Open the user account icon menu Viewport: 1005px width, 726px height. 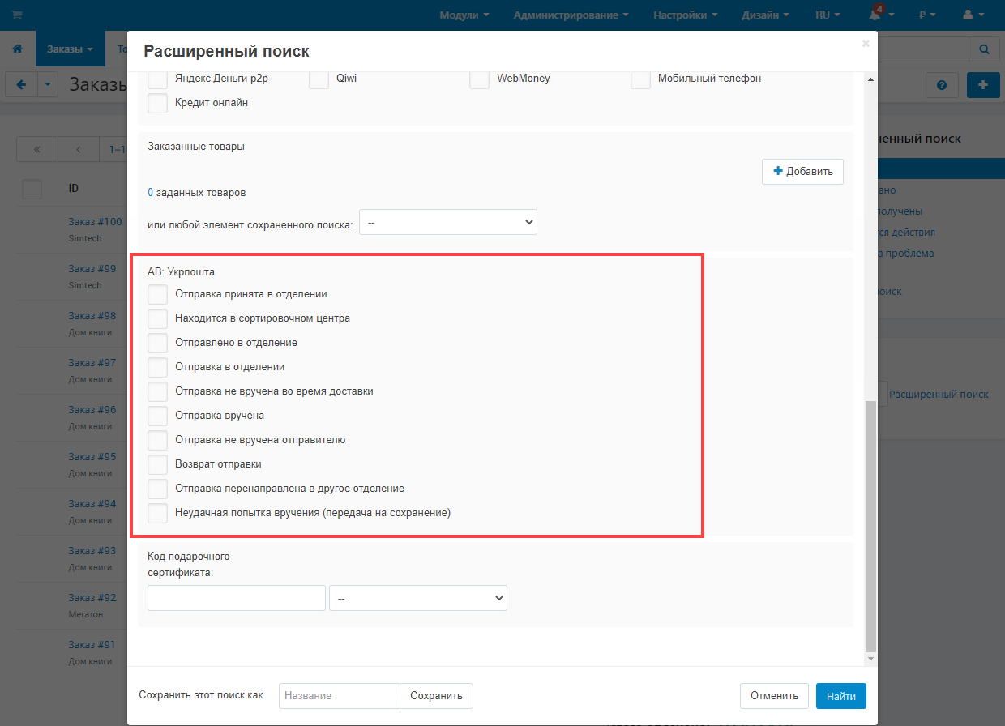[972, 15]
